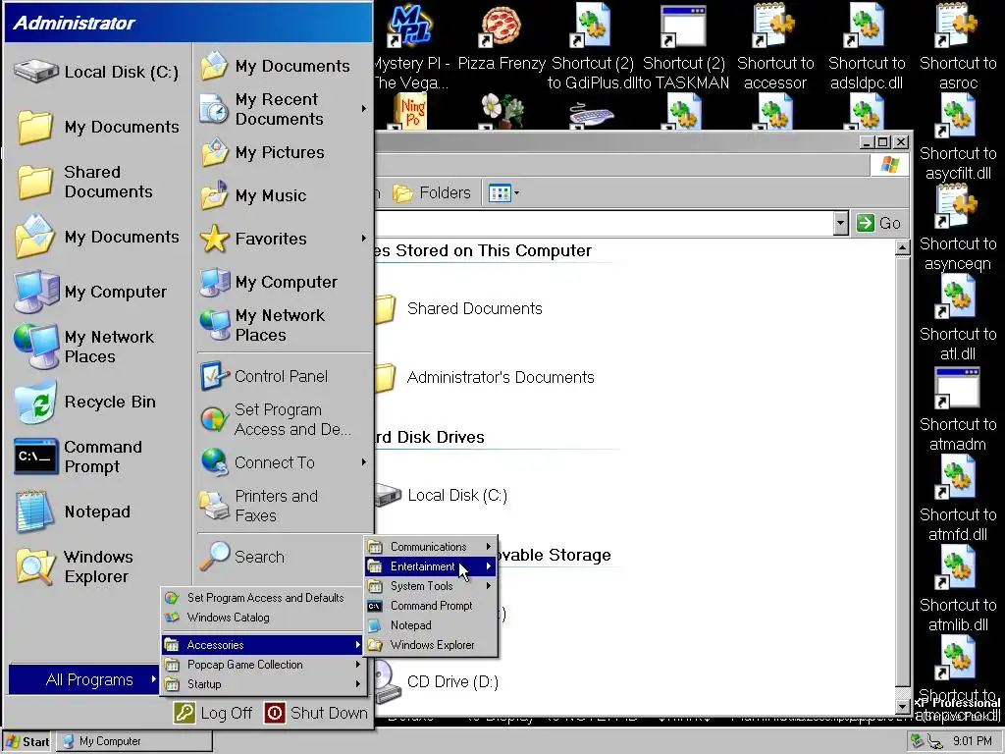Expand All Programs menu

[83, 679]
